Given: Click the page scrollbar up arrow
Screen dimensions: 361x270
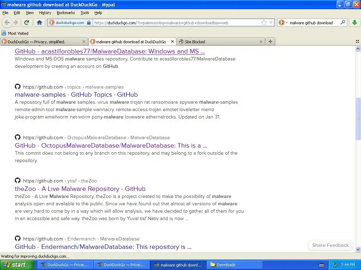Looking at the screenshot, I should coord(358,49).
